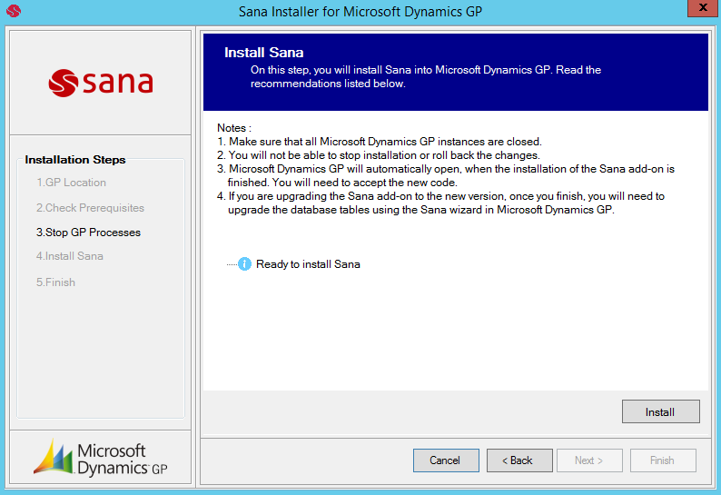
Task: Click the Sana icon in title bar
Action: 14,11
